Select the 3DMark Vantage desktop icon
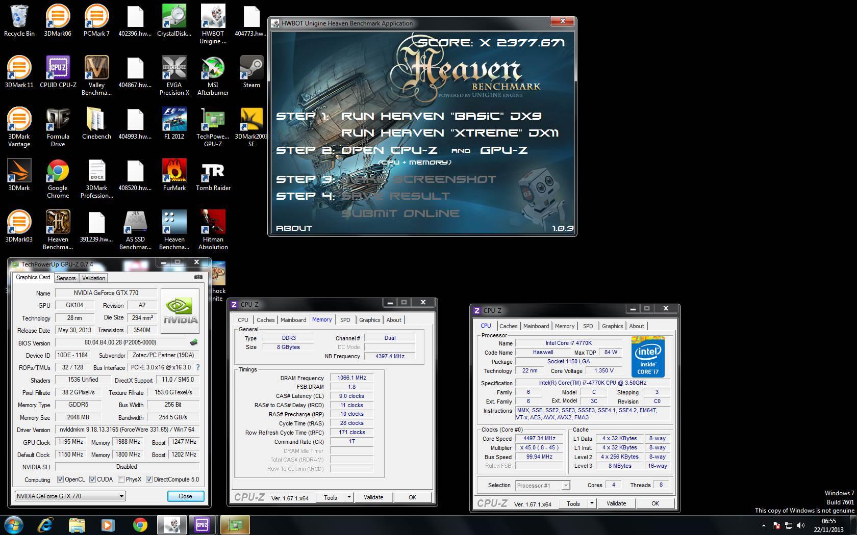Screen dimensions: 857x535 19,127
